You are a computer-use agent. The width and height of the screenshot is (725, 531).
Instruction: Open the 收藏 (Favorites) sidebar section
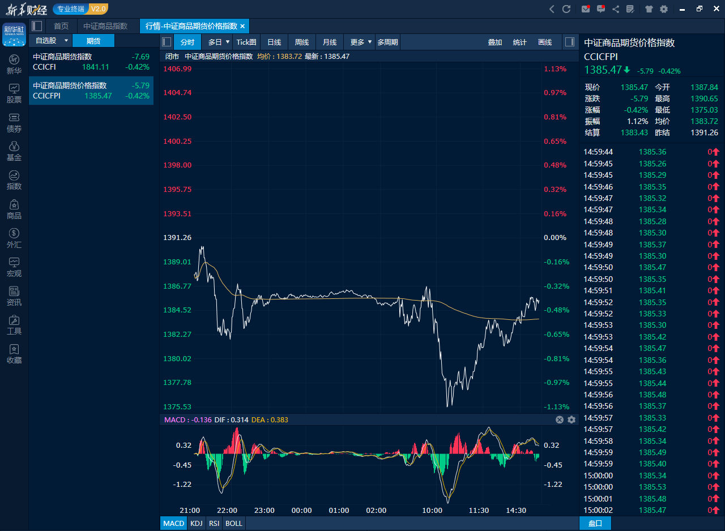click(14, 354)
